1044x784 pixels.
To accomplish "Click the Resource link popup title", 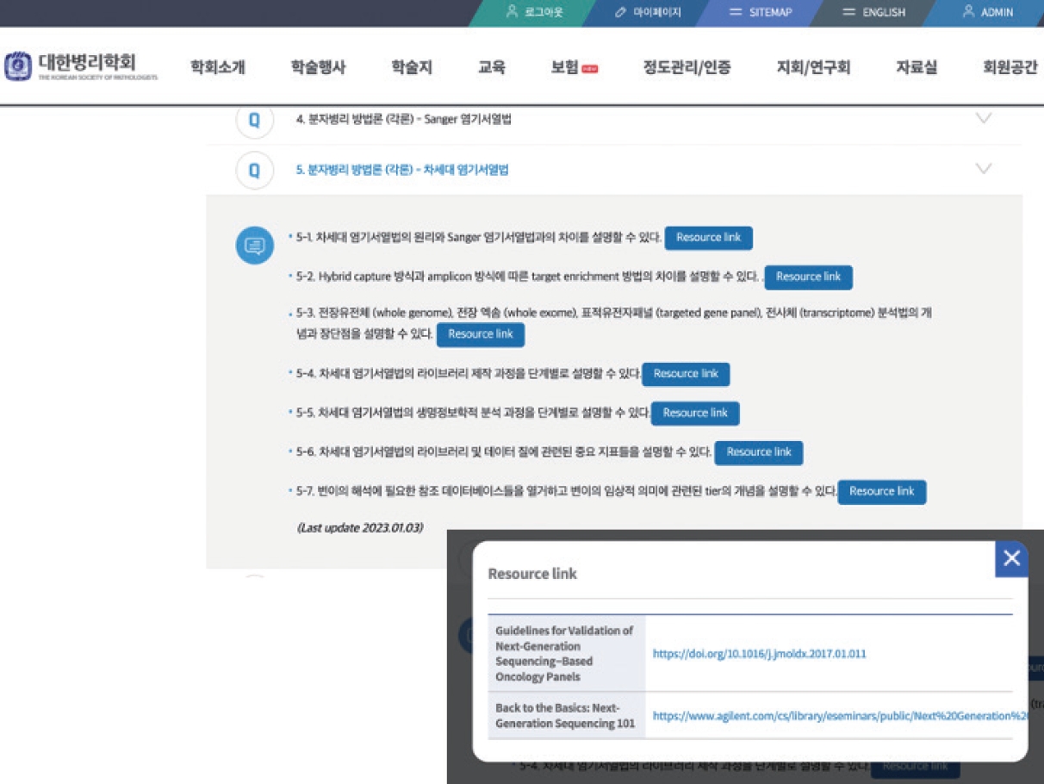I will click(x=532, y=574).
